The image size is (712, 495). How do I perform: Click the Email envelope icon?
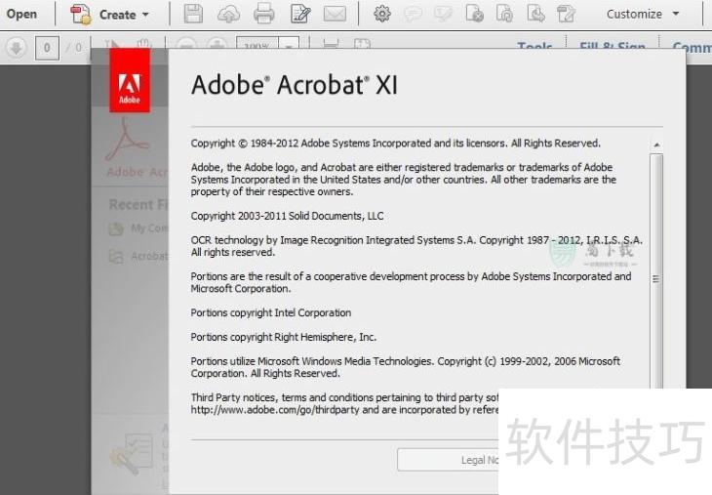coord(335,14)
